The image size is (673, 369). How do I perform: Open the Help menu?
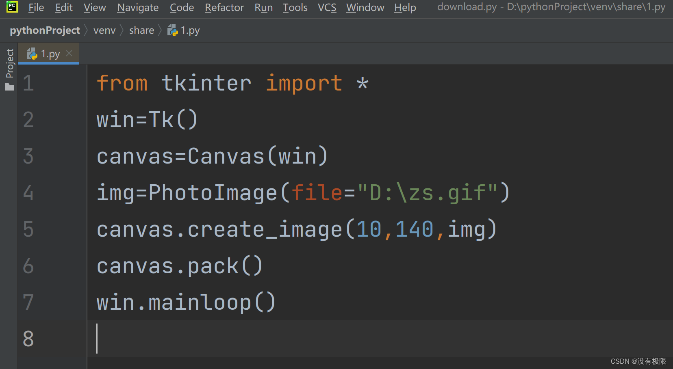click(x=405, y=8)
